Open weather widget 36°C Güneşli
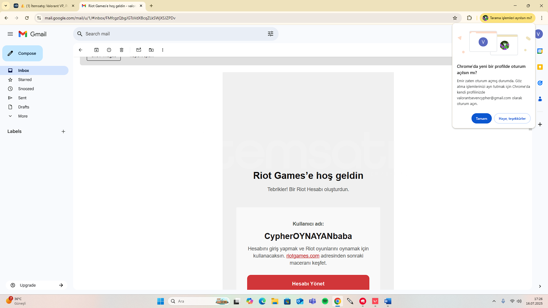Viewport: 548px width, 308px height. [16, 301]
